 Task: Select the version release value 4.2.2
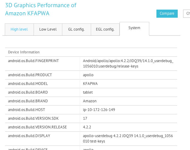coord(87,127)
